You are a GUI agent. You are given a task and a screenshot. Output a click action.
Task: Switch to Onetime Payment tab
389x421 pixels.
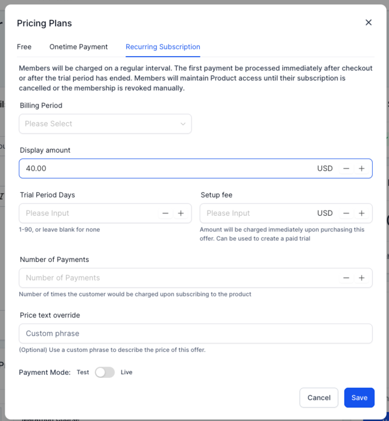pos(78,47)
